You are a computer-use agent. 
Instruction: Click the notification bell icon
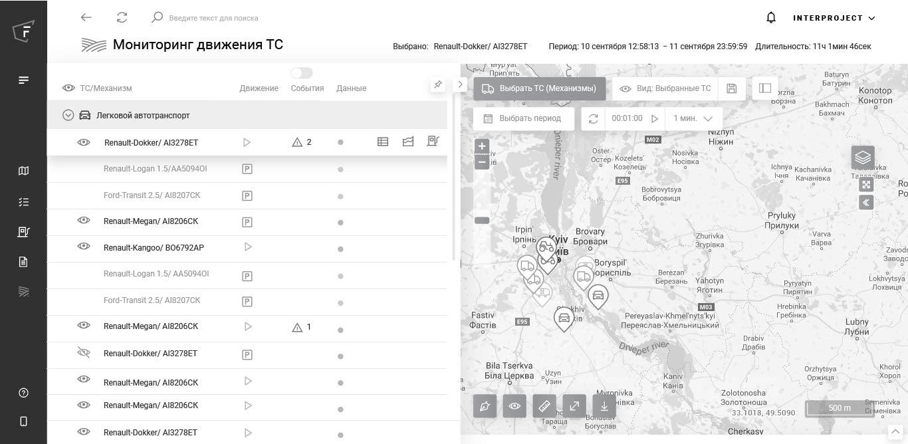771,18
